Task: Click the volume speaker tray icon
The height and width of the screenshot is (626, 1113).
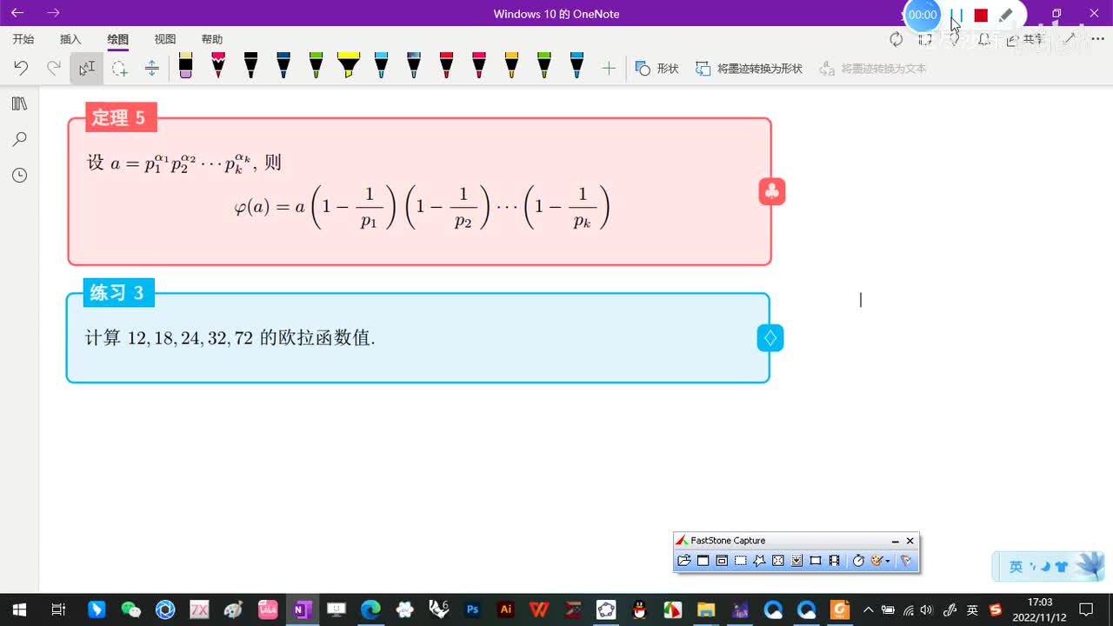Action: (927, 609)
